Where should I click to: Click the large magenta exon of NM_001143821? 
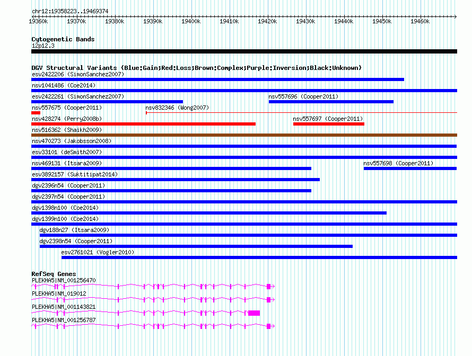tap(254, 313)
